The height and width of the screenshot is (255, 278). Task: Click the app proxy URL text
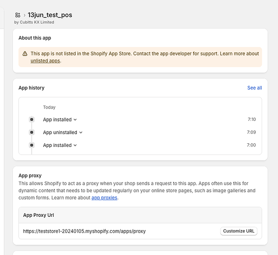(x=85, y=231)
